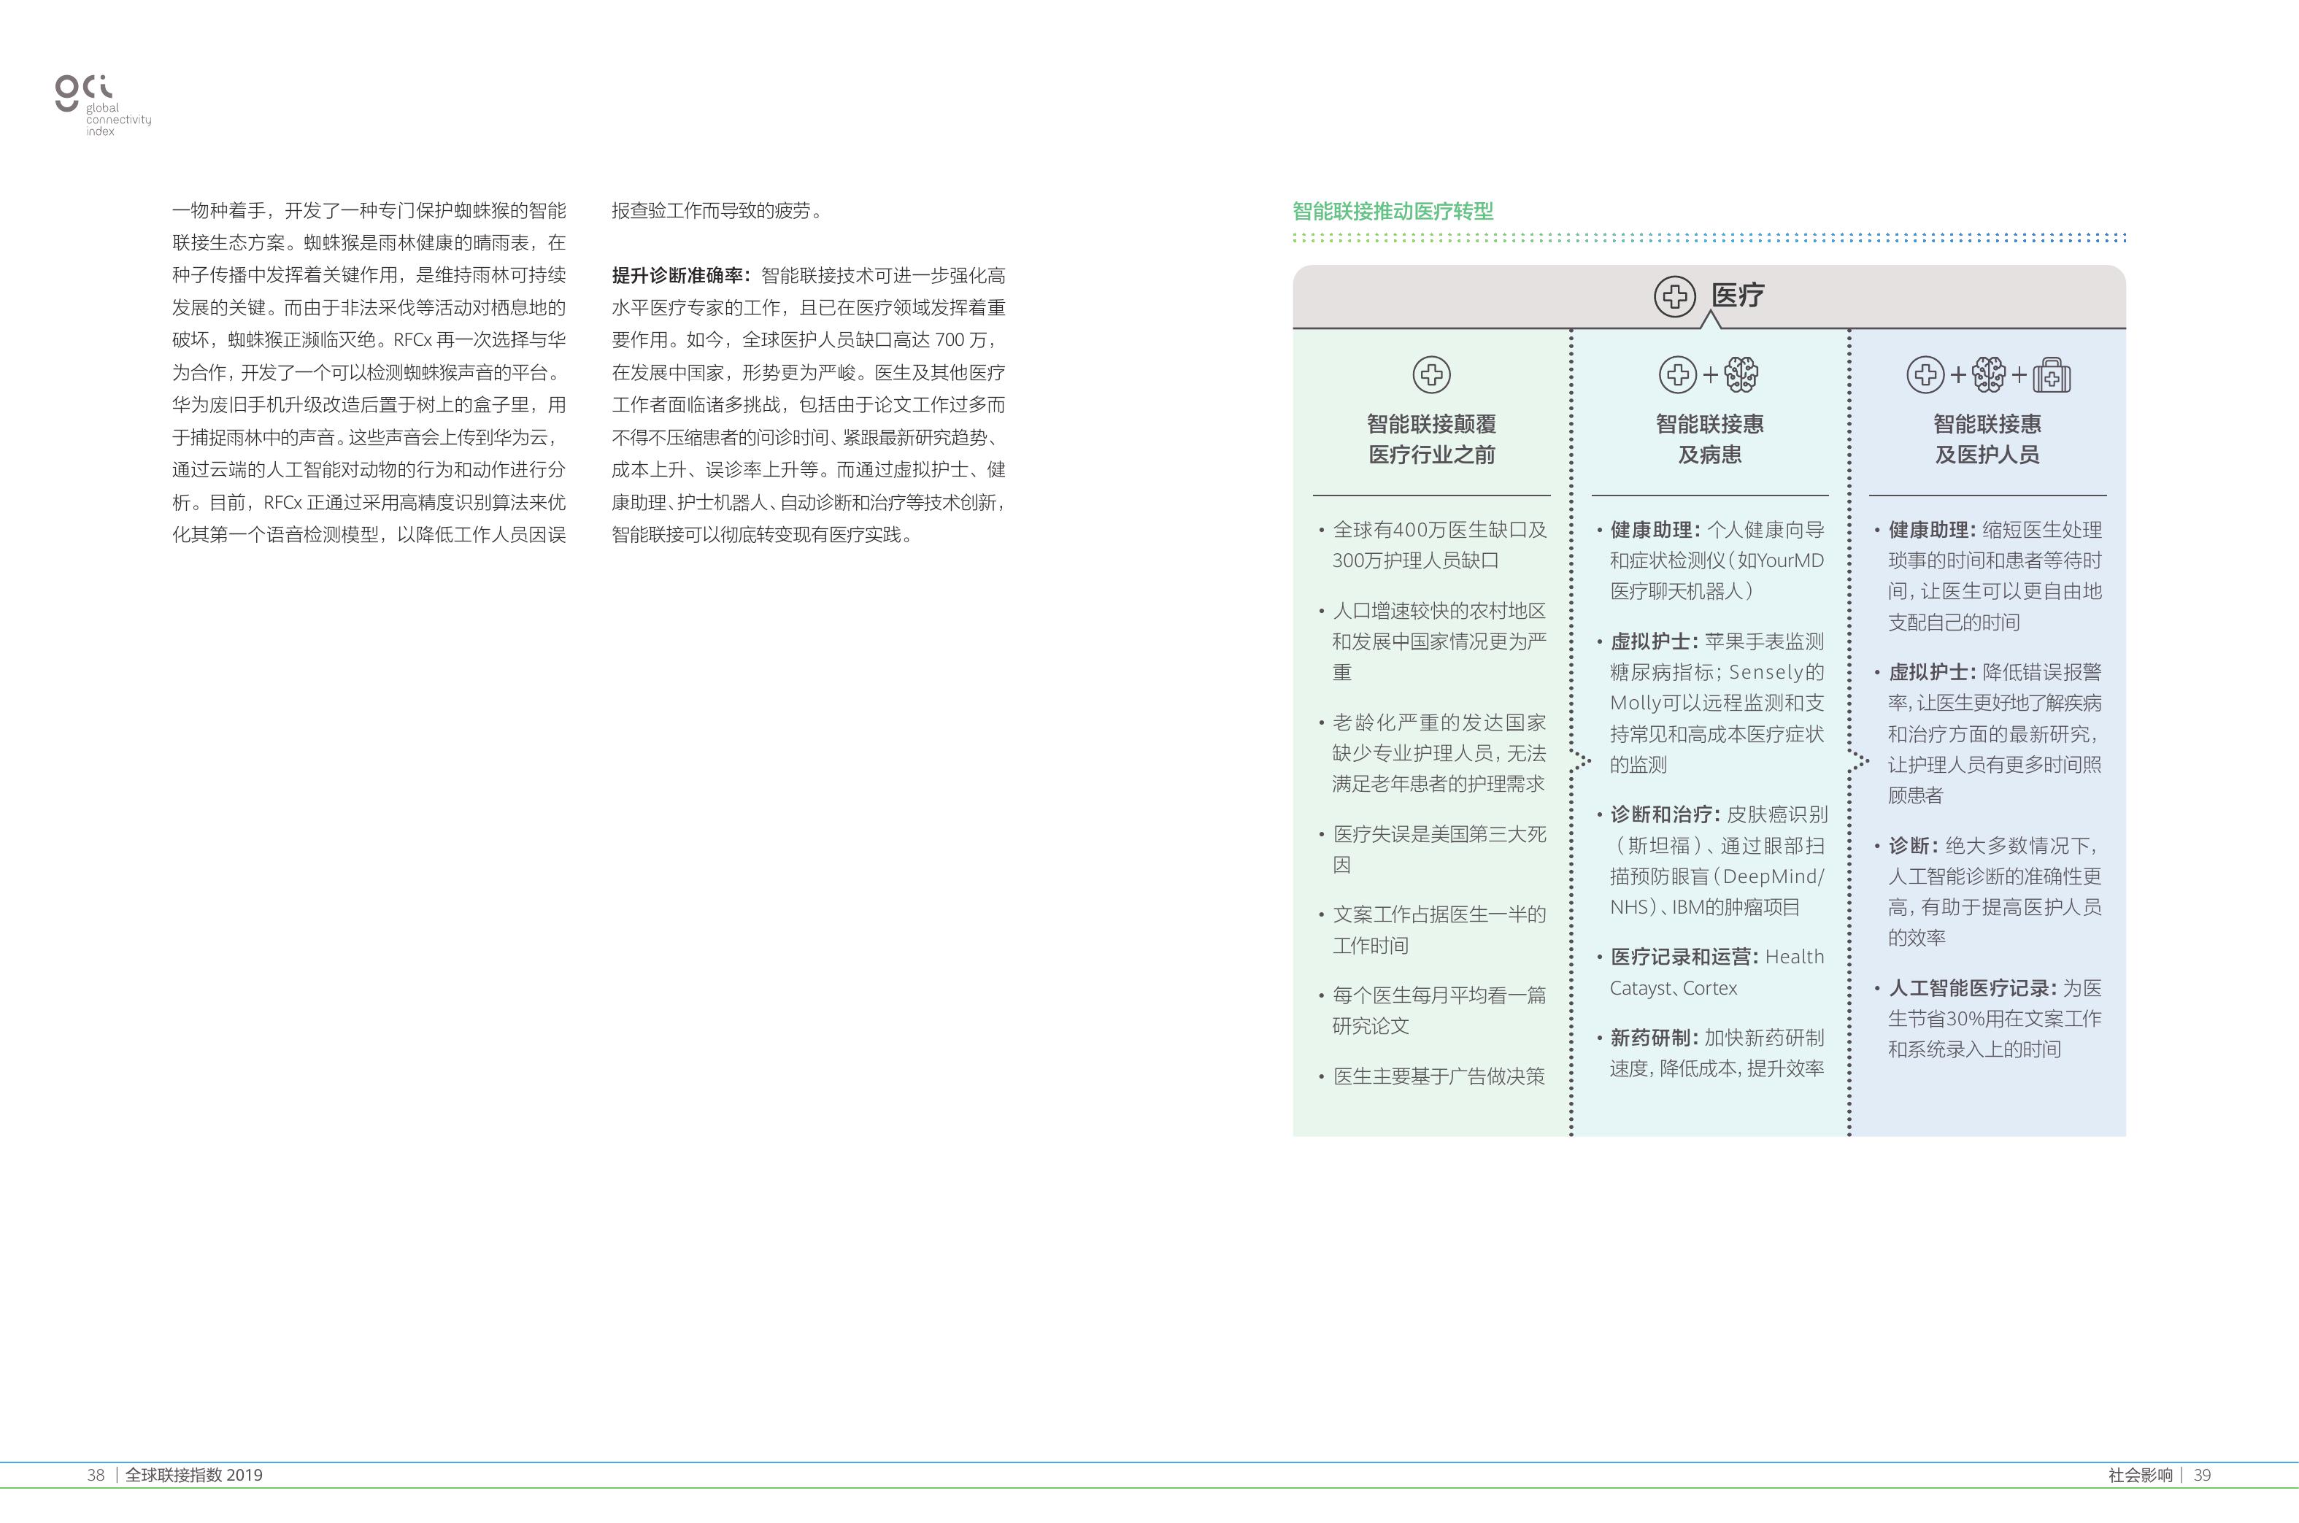The height and width of the screenshot is (1523, 2299).
Task: Click the line 报查验工作而导致的疲劳
Action: coord(717,211)
